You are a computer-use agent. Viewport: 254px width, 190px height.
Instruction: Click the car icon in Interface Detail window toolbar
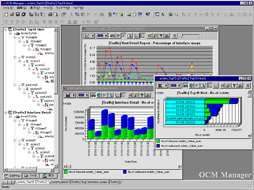pos(93,95)
